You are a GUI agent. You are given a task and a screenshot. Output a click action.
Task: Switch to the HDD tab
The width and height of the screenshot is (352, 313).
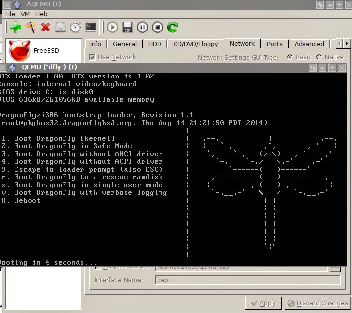click(x=155, y=44)
